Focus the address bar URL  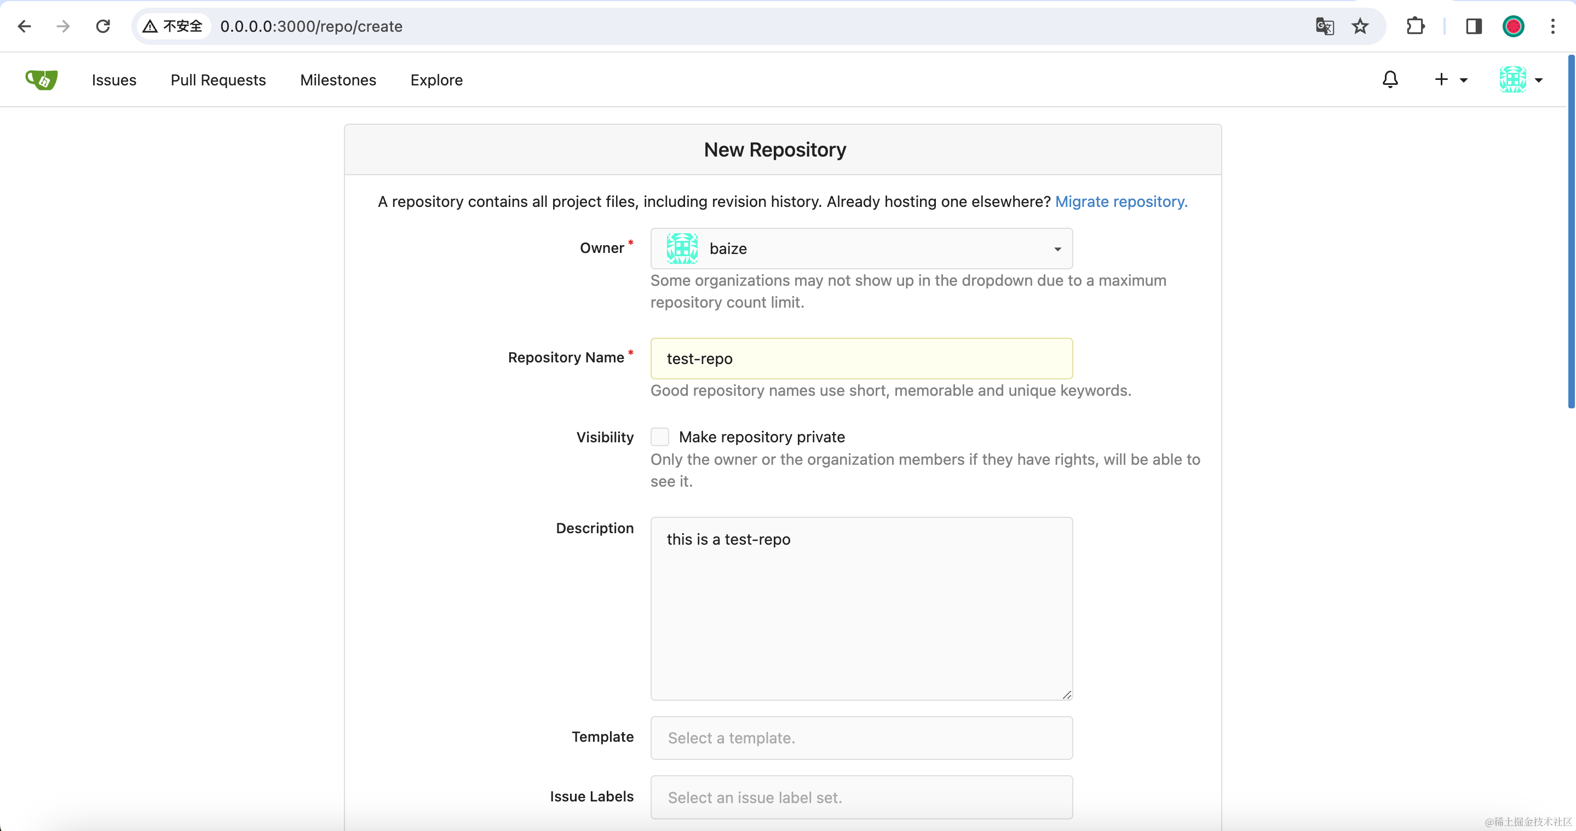pyautogui.click(x=311, y=26)
